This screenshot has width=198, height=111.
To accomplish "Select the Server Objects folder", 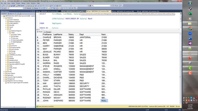I will (11, 73).
